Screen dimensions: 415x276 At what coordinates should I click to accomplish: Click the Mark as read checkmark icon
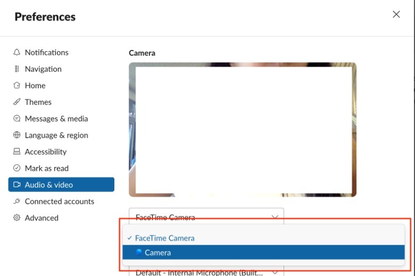coord(17,168)
